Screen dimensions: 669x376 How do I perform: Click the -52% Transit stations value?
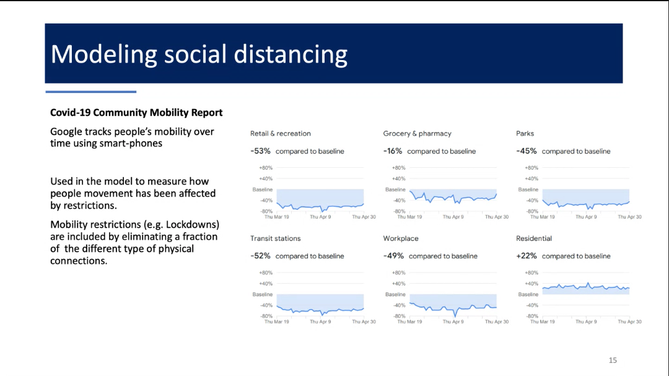(261, 256)
